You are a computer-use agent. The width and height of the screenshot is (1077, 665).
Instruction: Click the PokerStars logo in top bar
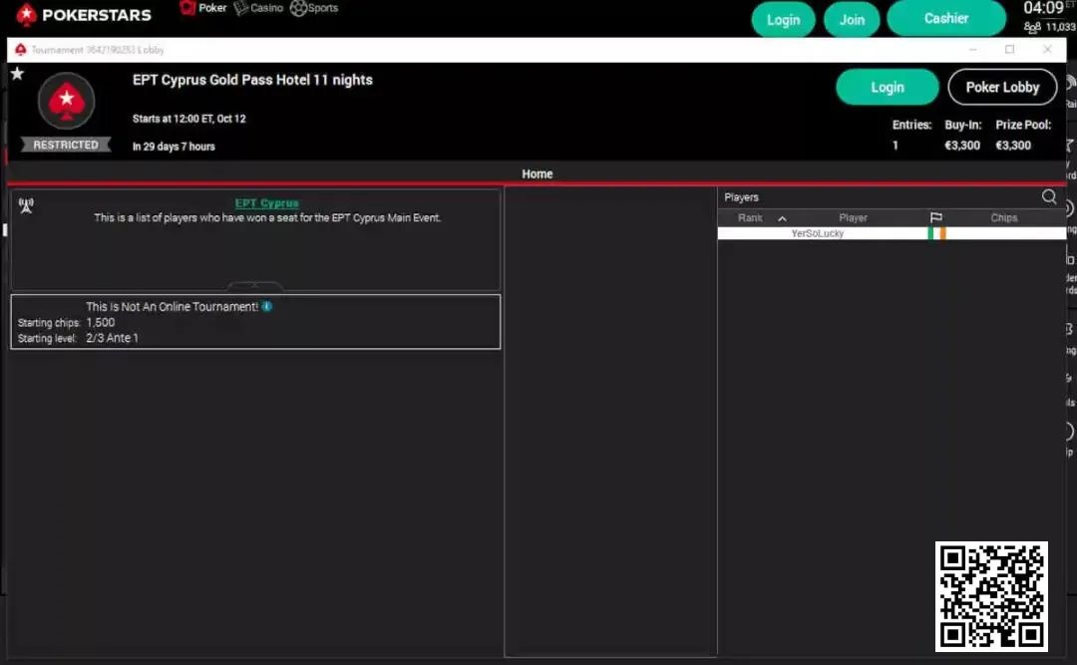[x=83, y=14]
